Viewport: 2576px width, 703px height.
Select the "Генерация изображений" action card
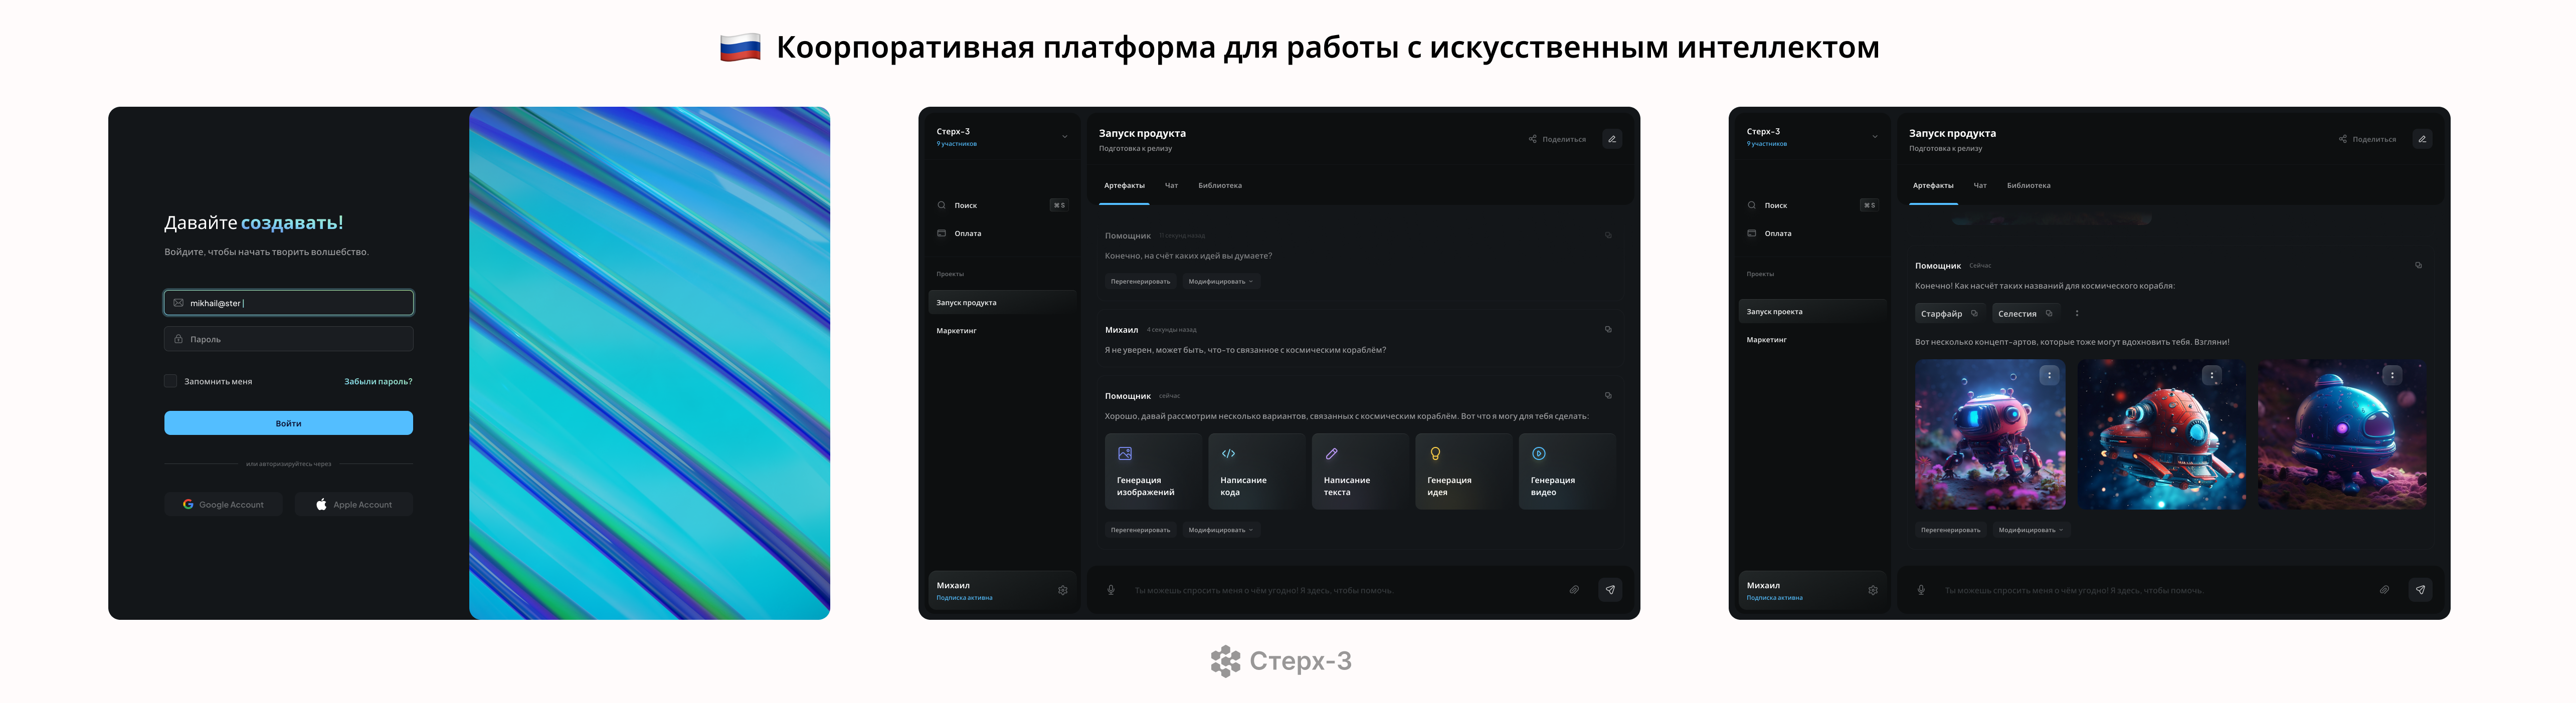[x=1152, y=470]
